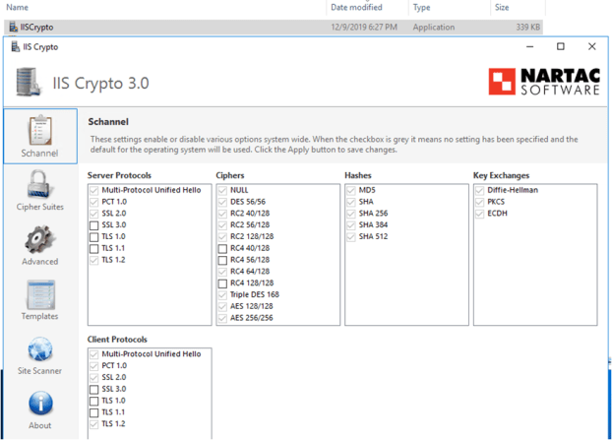Enable Client Protocols TLS 1.1 checkbox
612x440 pixels.
pos(93,412)
